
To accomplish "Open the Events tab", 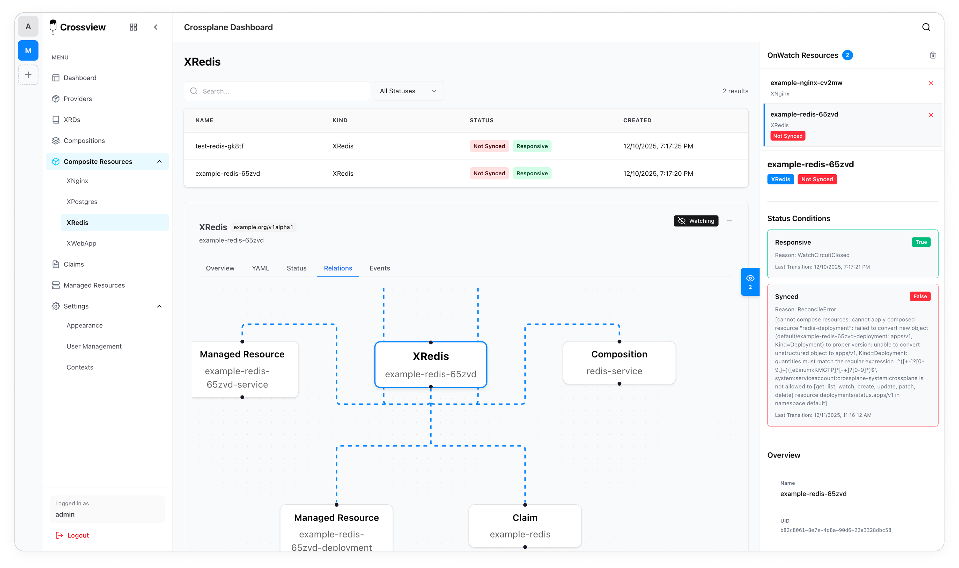I will pos(379,268).
